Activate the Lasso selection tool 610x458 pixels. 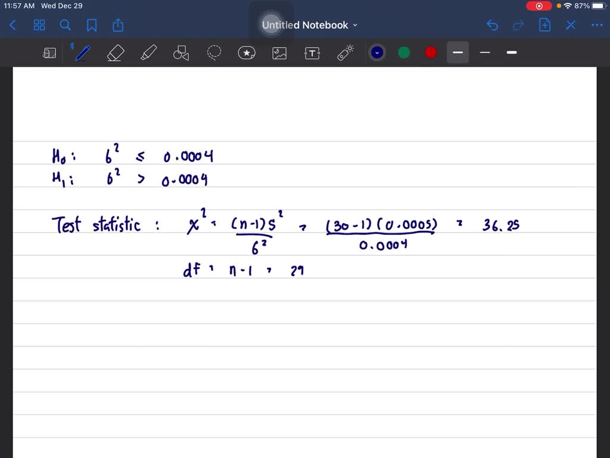tap(214, 53)
